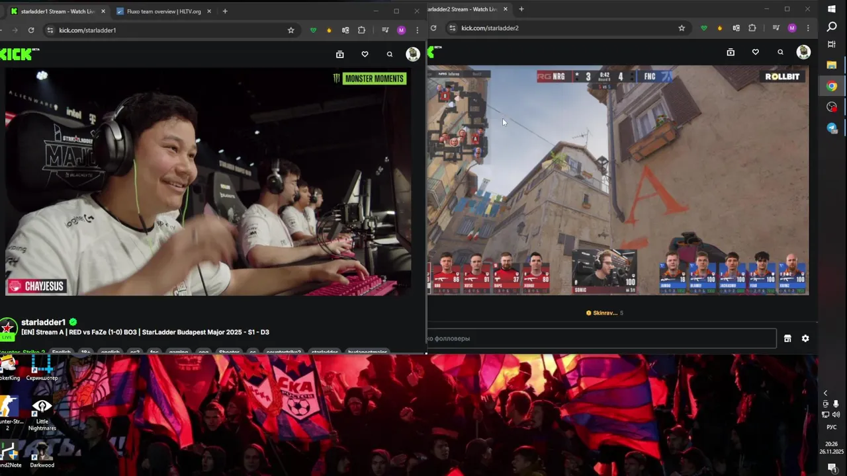This screenshot has width=847, height=476.
Task: Click the starladder1 LIVE channel avatar
Action: pos(8,329)
